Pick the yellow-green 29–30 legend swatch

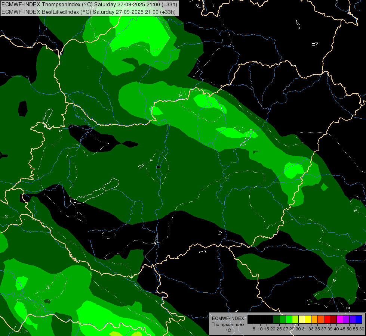pos(295,319)
